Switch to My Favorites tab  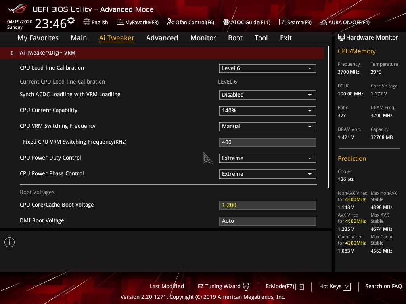[38, 38]
